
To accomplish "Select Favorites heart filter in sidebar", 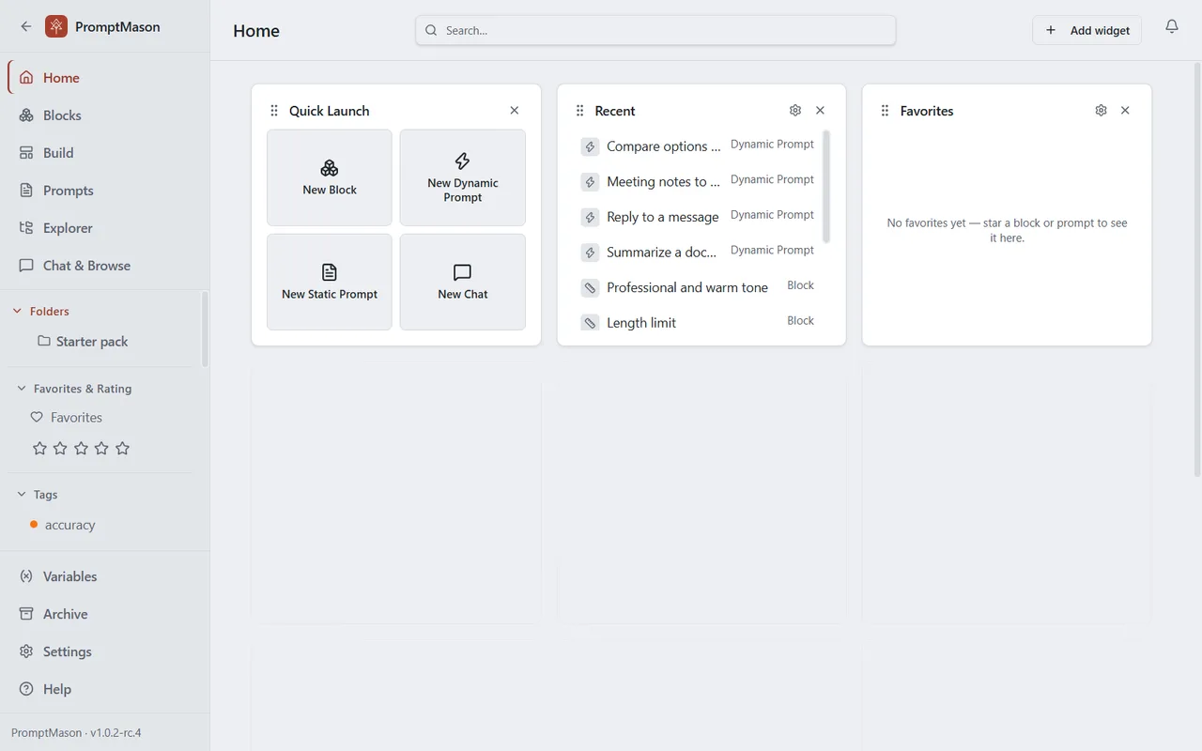I will coord(66,418).
